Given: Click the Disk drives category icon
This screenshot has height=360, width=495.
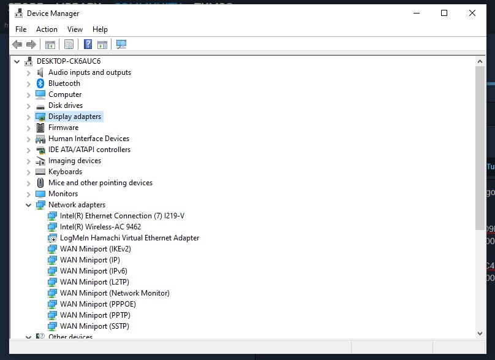Looking at the screenshot, I should (40, 107).
